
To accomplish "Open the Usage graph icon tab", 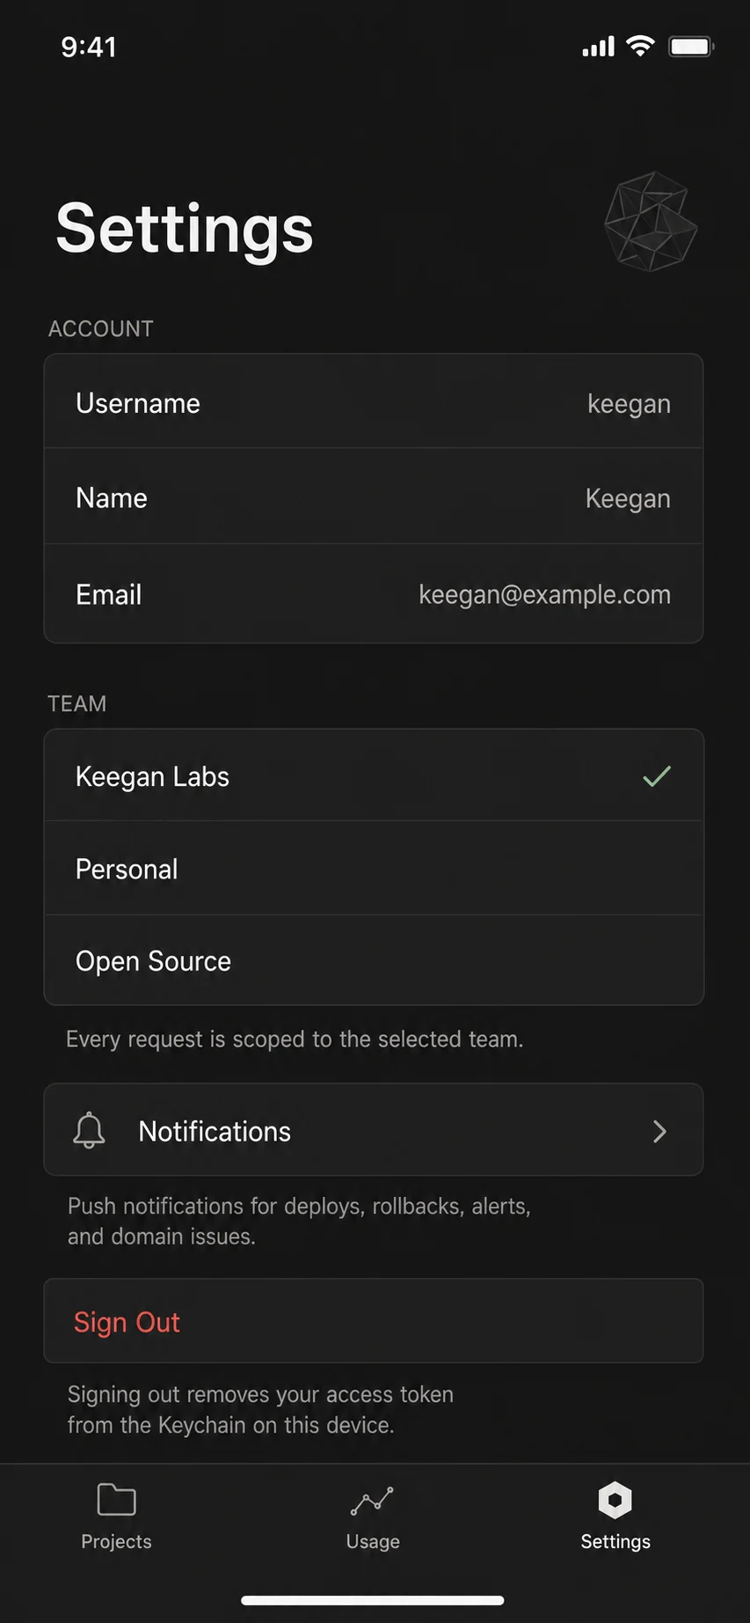I will click(x=372, y=1502).
